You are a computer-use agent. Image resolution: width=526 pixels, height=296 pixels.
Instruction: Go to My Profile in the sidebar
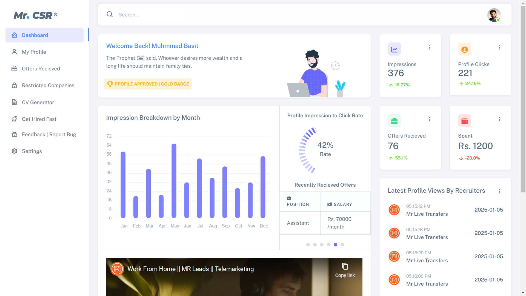34,52
